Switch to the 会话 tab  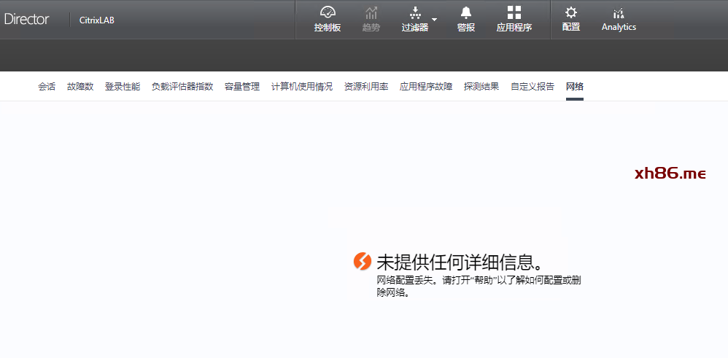[x=47, y=87]
